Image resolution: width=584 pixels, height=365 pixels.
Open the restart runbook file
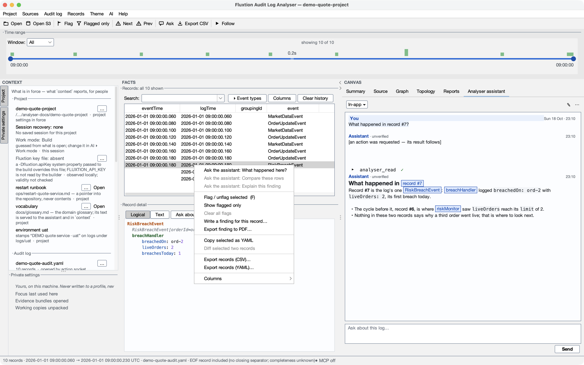99,188
